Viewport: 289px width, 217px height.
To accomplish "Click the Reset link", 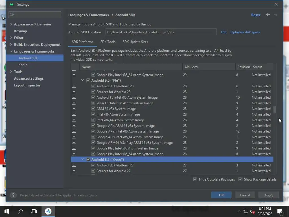I will [x=255, y=15].
